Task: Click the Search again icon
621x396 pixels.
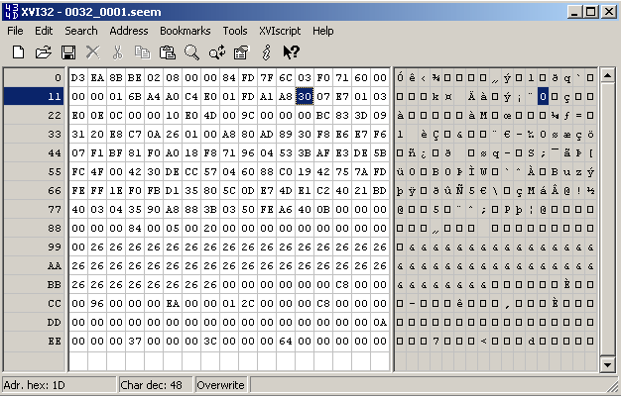Action: [x=216, y=51]
